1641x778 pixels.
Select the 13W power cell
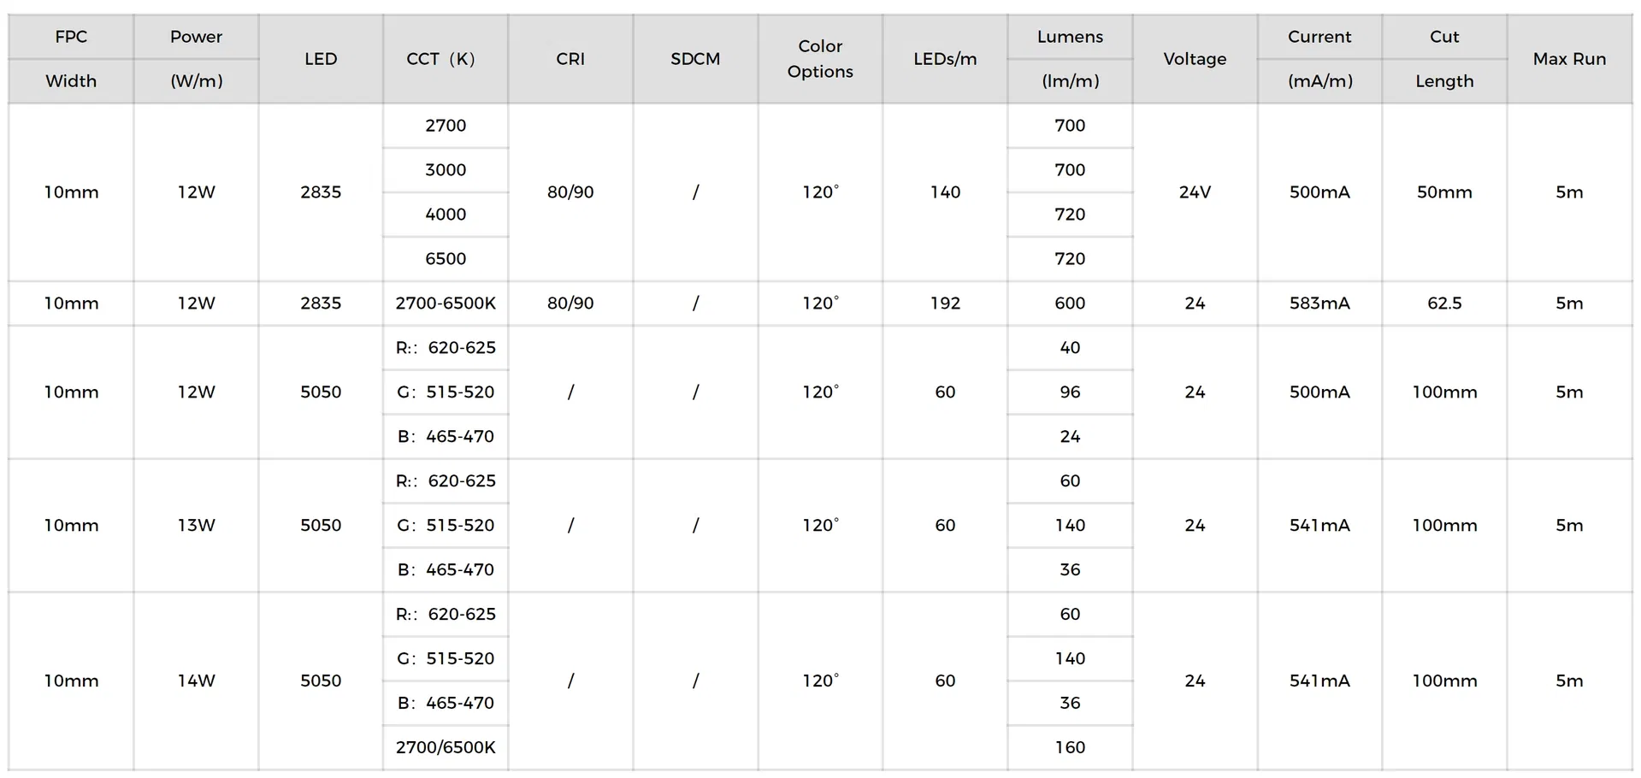point(196,526)
